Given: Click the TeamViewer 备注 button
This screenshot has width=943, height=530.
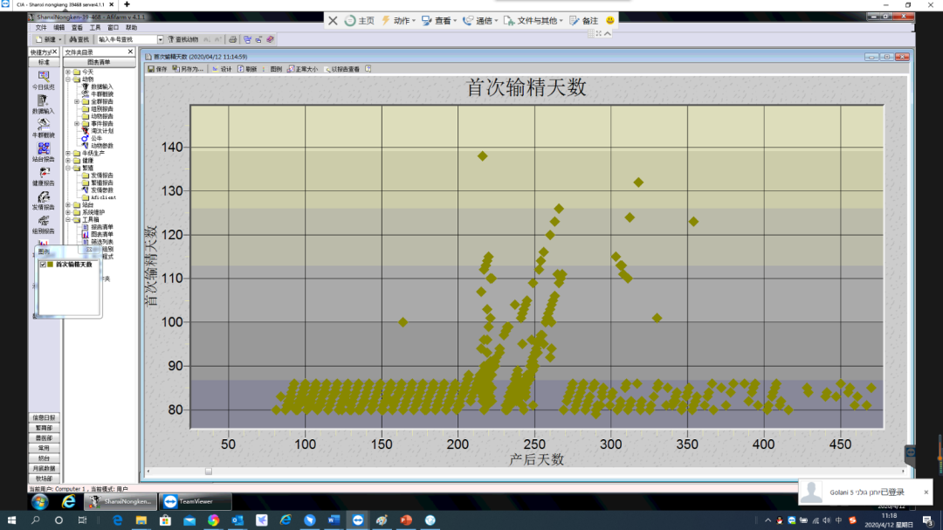Looking at the screenshot, I should [x=584, y=20].
